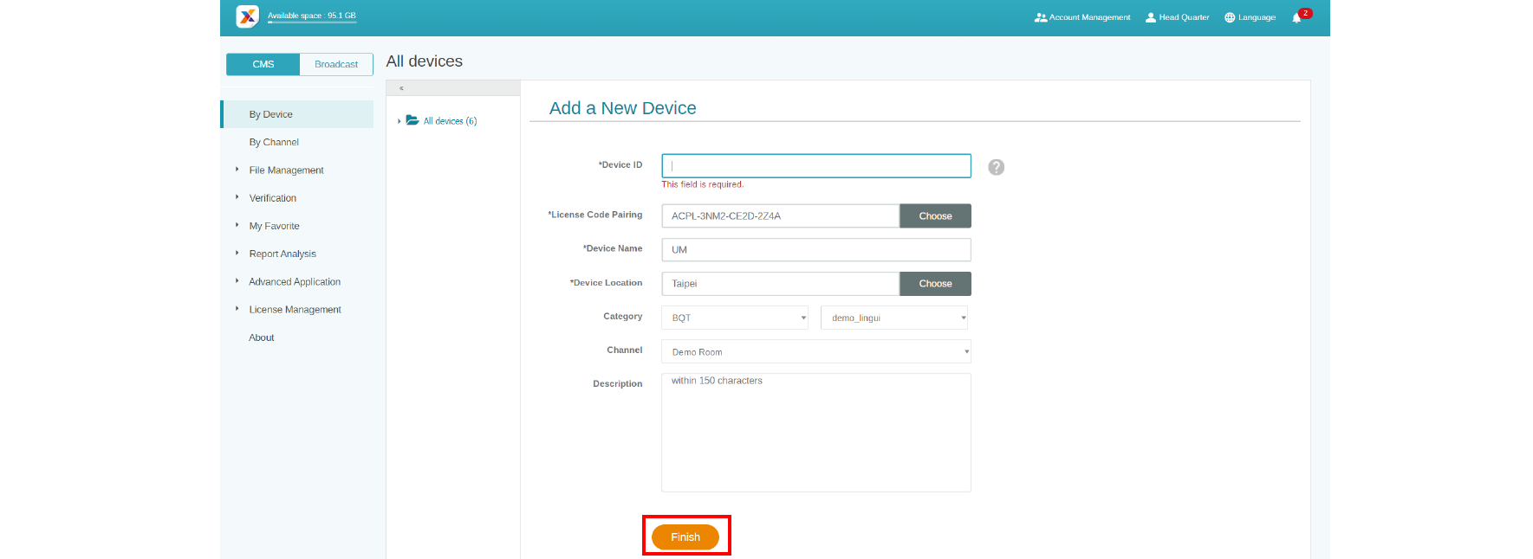Expand the File Management menu

[x=286, y=170]
